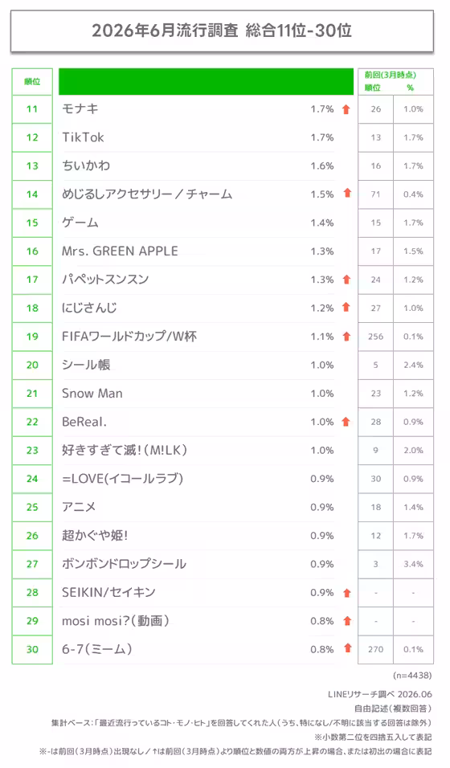Select the solid green header bar
Image resolution: width=450 pixels, height=768 pixels.
pyautogui.click(x=206, y=81)
